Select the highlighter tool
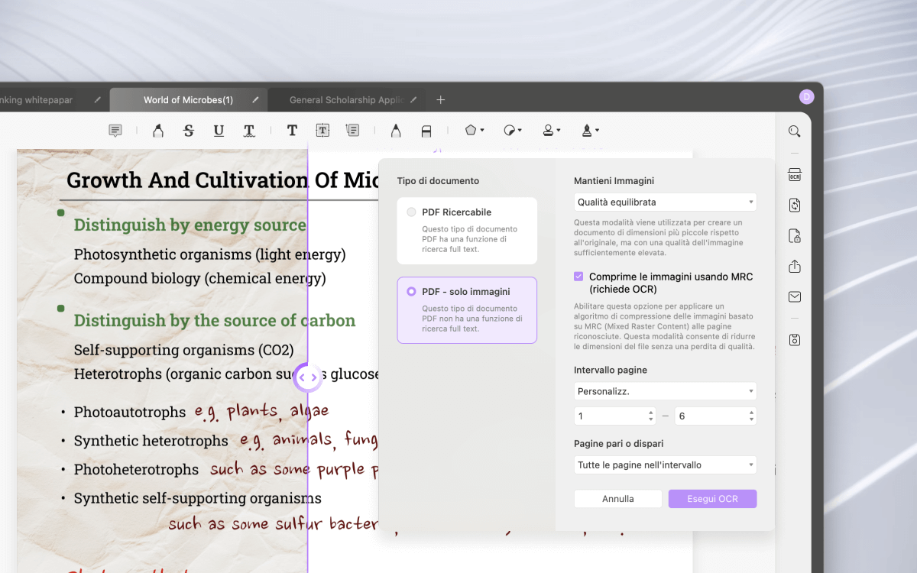Screen dimensions: 917x573 tap(158, 131)
